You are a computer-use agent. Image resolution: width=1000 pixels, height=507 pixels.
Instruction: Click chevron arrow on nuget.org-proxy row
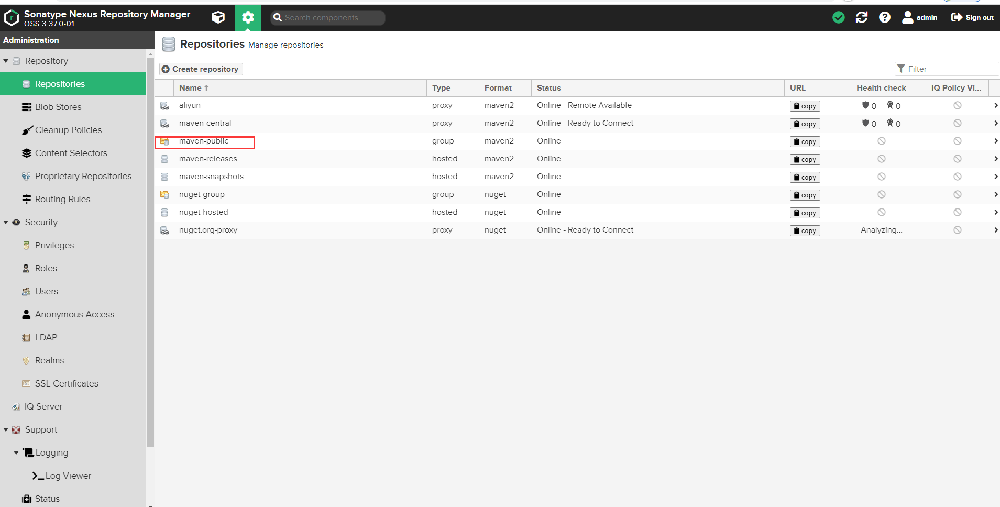click(x=995, y=230)
